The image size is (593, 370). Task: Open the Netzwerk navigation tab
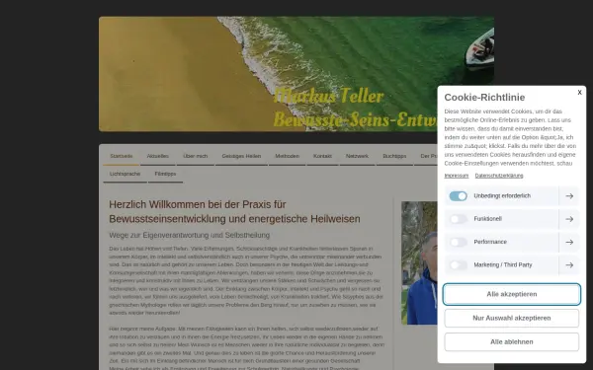(357, 156)
